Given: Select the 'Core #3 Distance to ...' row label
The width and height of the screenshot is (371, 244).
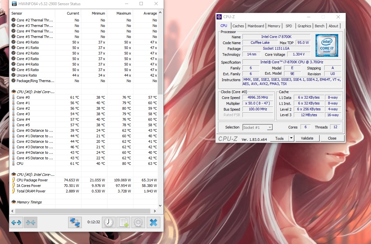Looking at the screenshot, I should coord(35,147).
